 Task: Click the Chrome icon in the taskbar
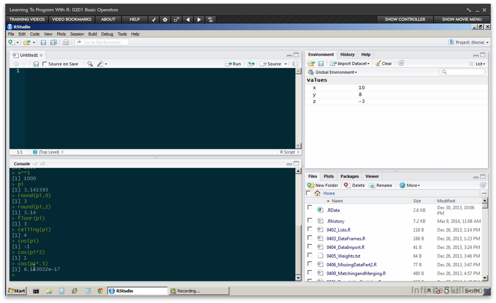pyautogui.click(x=100, y=291)
